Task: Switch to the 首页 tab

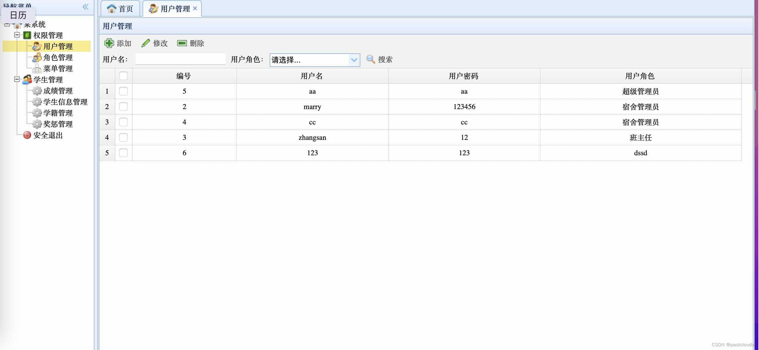Action: (121, 9)
